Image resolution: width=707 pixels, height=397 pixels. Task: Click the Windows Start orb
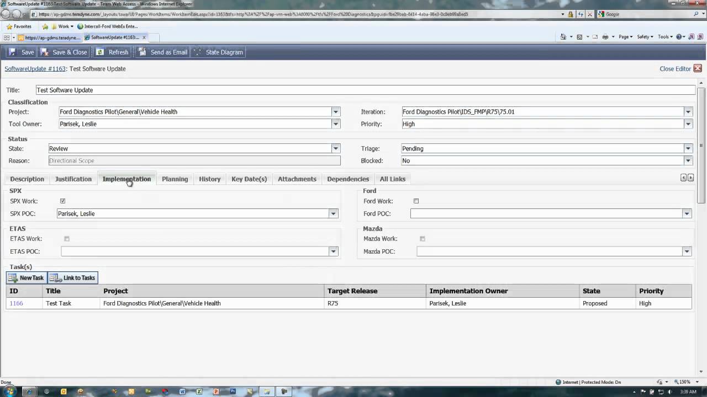[x=10, y=391]
